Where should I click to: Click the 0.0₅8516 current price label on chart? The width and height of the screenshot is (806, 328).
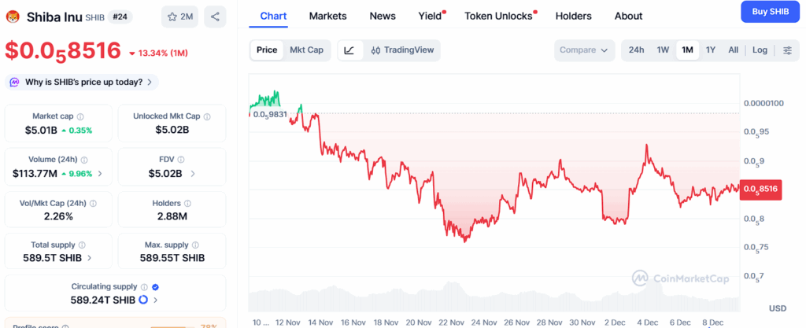coord(761,189)
